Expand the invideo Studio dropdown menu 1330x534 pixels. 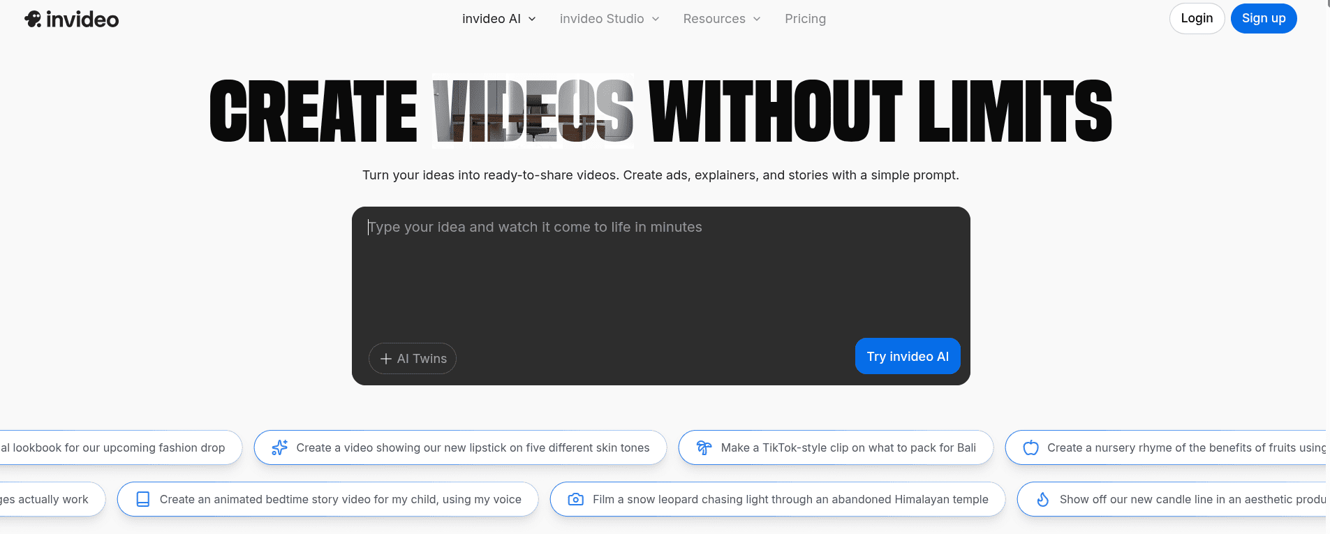[x=609, y=19]
